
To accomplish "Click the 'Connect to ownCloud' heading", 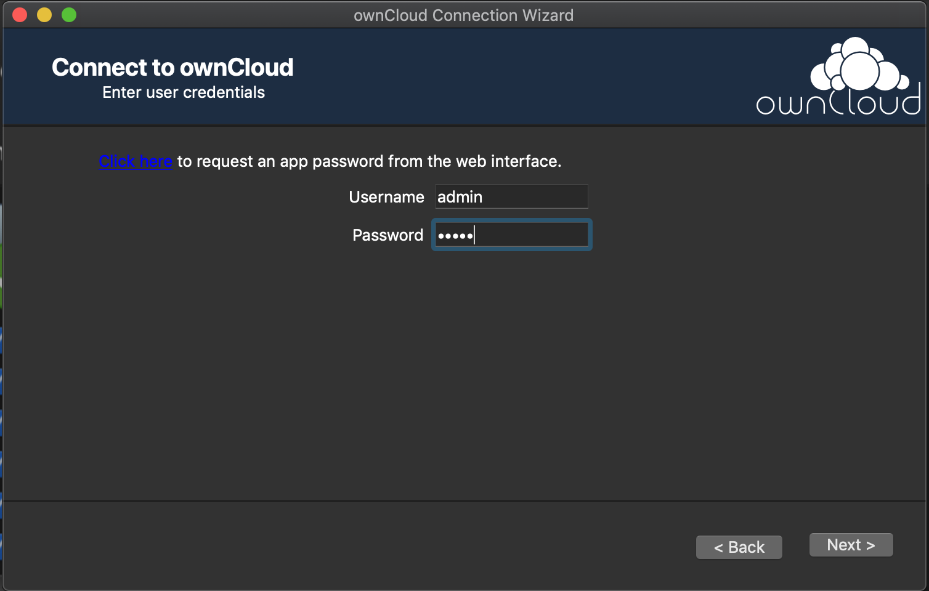I will click(x=172, y=67).
